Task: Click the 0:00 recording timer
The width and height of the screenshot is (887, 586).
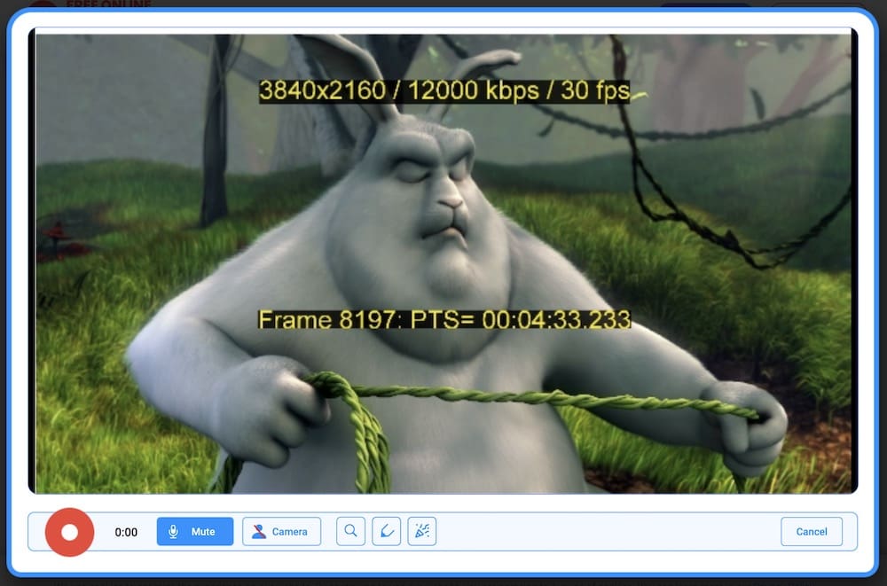Action: [126, 533]
